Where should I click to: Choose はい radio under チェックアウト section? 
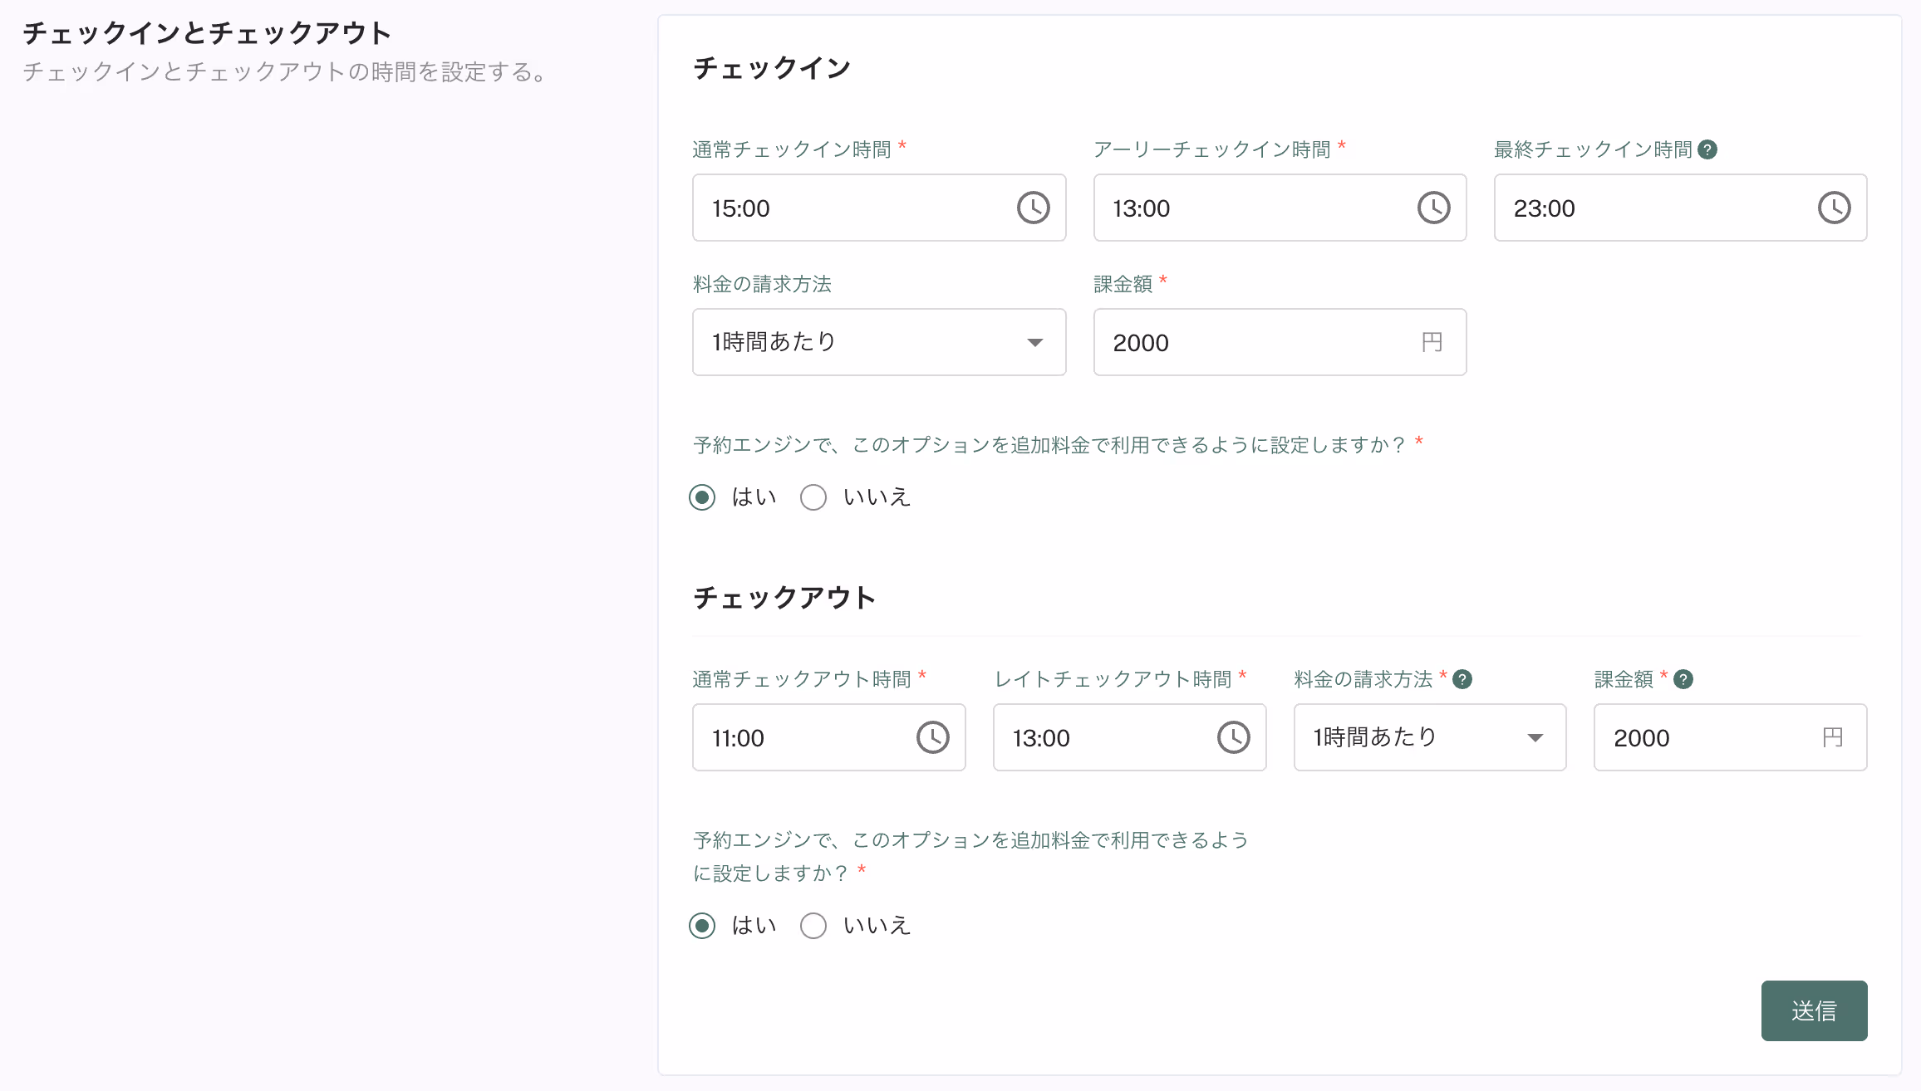(702, 926)
